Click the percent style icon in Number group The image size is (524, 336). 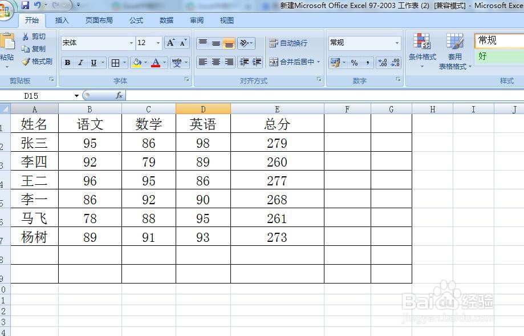pyautogui.click(x=354, y=63)
